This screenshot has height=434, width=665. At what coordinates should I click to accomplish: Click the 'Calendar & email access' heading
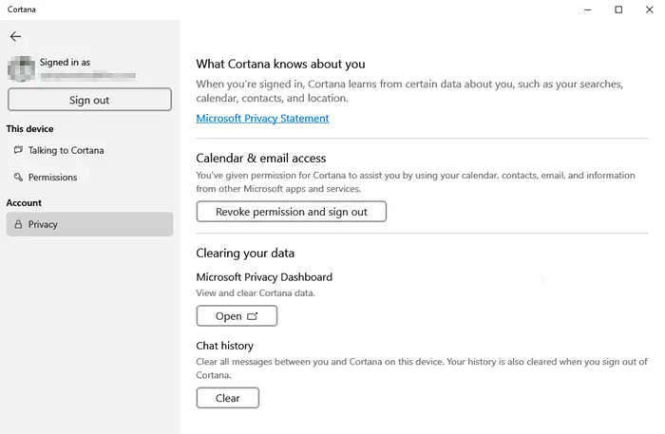click(x=261, y=158)
